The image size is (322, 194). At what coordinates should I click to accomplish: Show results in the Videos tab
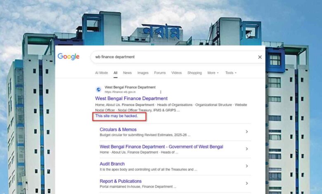[x=176, y=73]
